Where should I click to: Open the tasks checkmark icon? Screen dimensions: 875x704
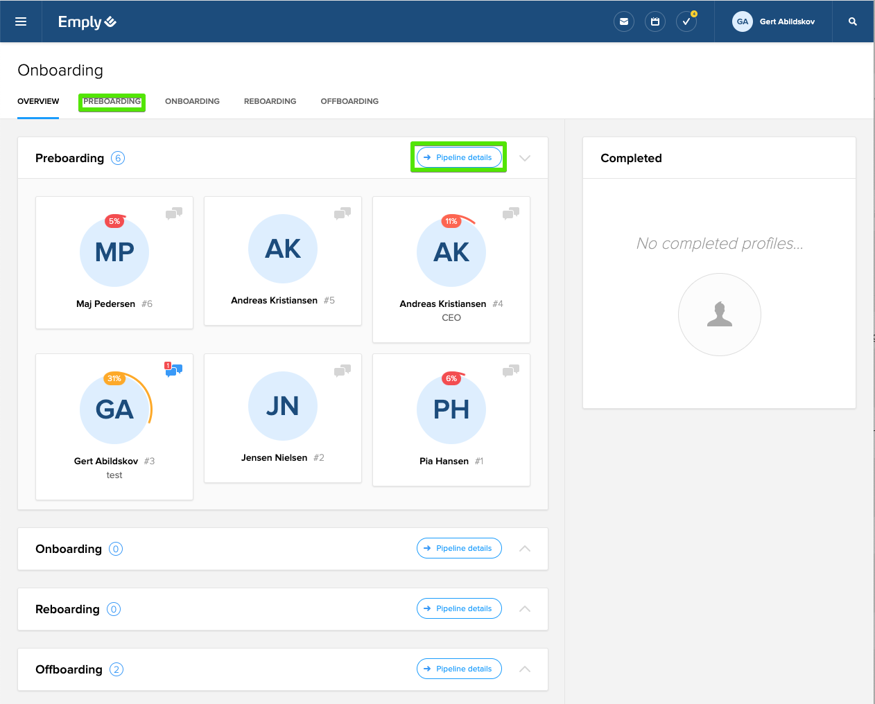686,21
